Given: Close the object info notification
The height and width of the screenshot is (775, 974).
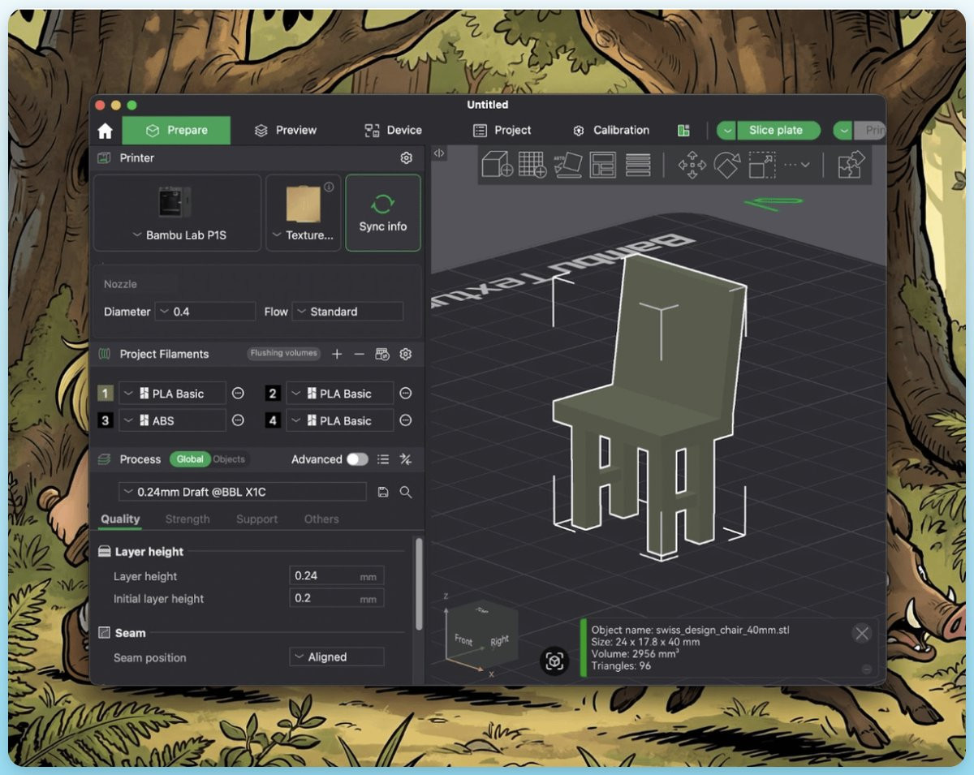Looking at the screenshot, I should pyautogui.click(x=863, y=633).
